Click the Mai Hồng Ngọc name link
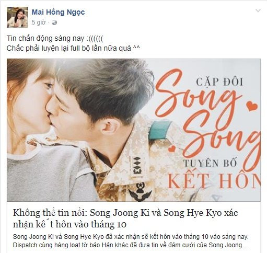The height and width of the screenshot is (253, 267). coord(58,12)
